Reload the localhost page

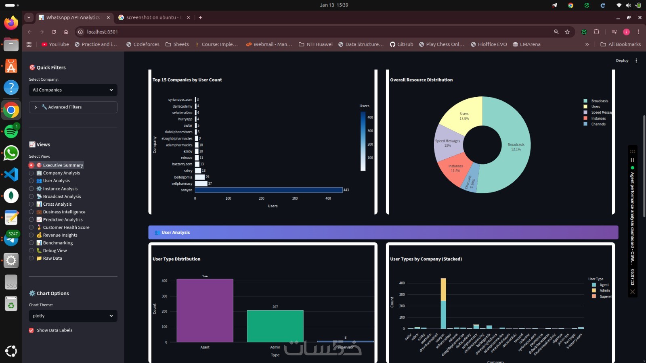point(54,32)
